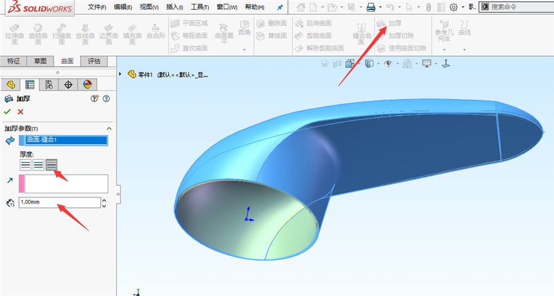Switch to the 评估 evaluate tab
This screenshot has width=554, height=296.
(x=94, y=61)
